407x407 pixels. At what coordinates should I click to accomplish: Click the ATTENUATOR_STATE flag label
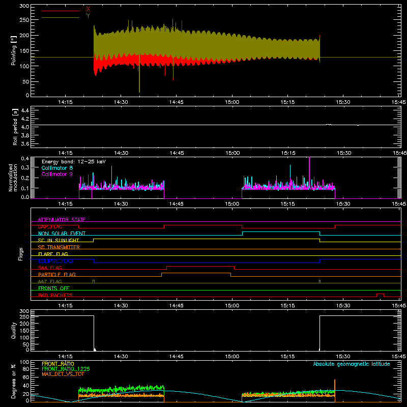(62, 220)
